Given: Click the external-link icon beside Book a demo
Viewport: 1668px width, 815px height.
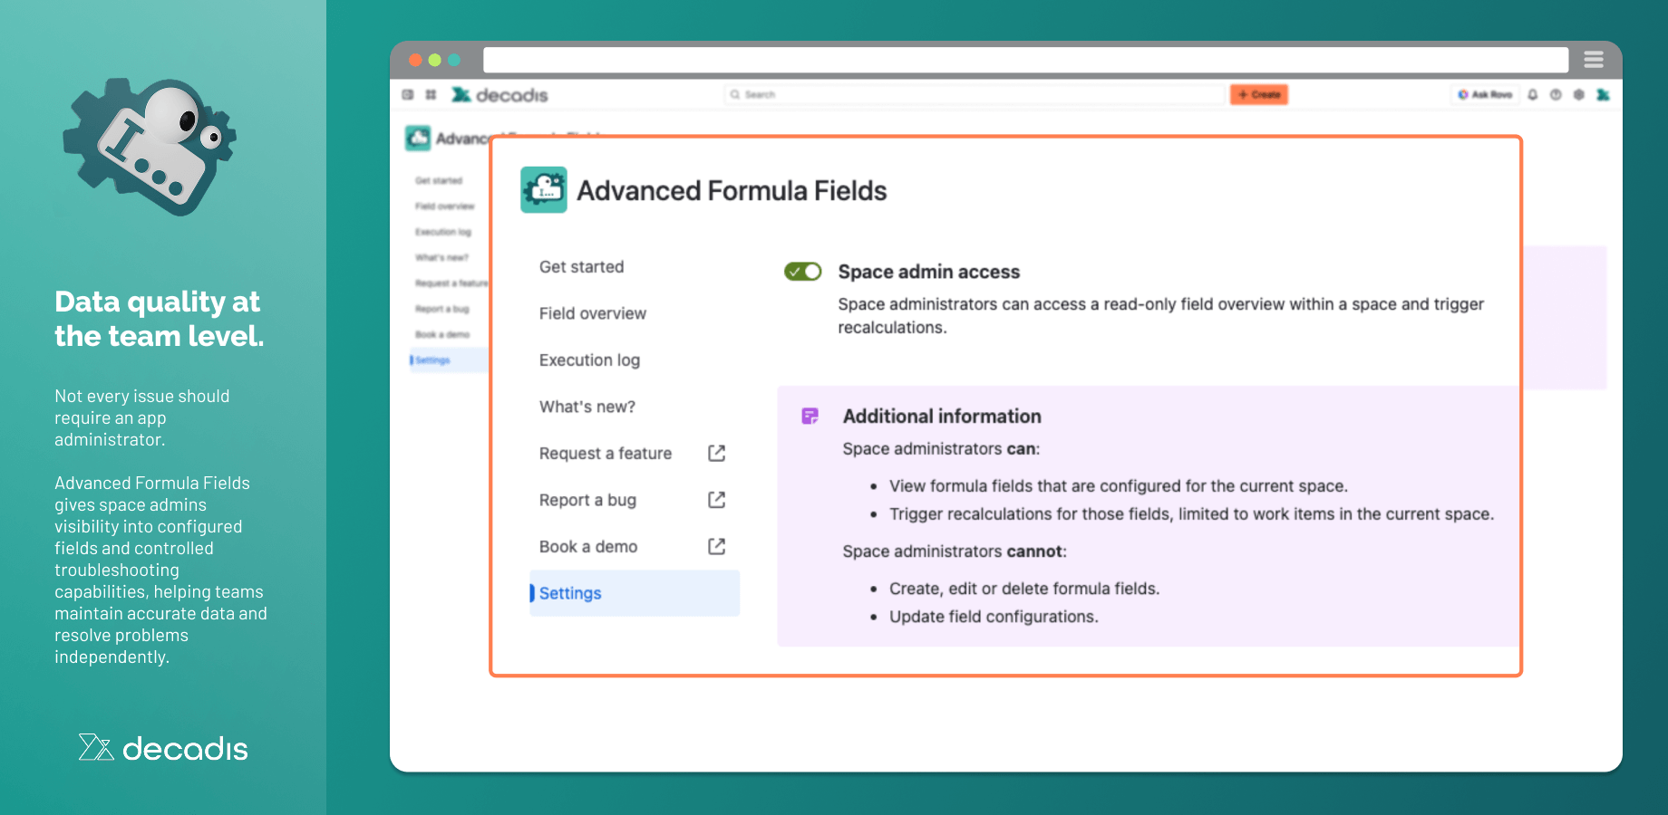Looking at the screenshot, I should pyautogui.click(x=716, y=546).
